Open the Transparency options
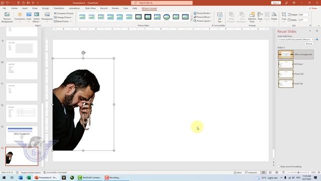The width and height of the screenshot is (321, 181). coord(47,17)
